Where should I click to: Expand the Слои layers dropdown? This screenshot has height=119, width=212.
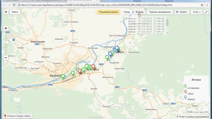tap(196, 12)
